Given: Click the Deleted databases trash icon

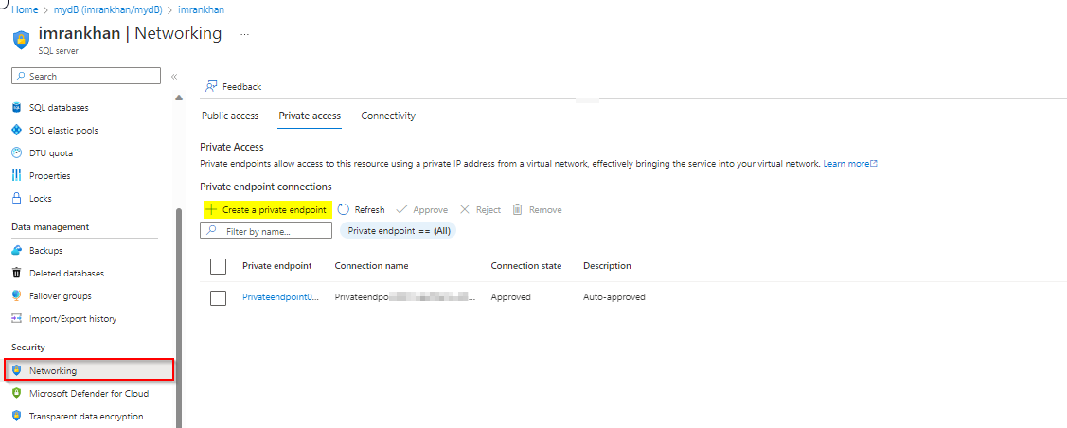Looking at the screenshot, I should [17, 273].
